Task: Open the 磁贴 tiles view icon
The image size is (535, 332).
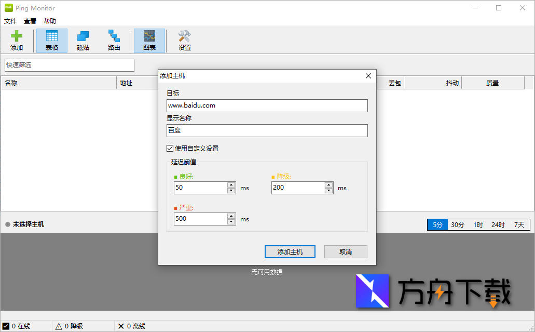Action: 83,41
